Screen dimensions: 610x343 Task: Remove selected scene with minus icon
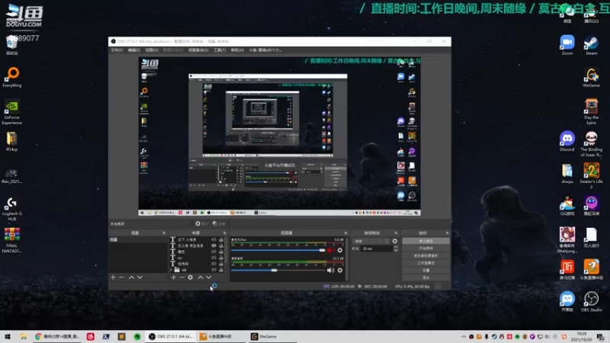(x=121, y=277)
